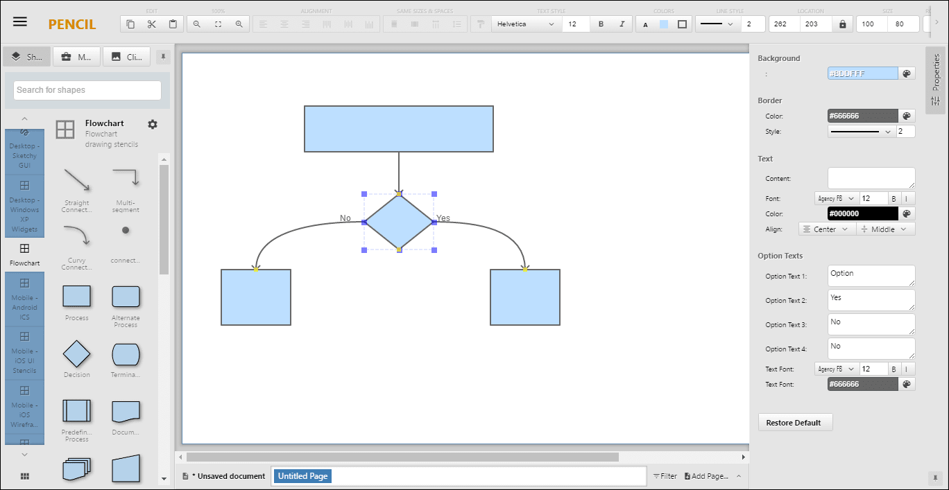Open the border Style line dropdown
This screenshot has width=949, height=490.
click(x=862, y=131)
